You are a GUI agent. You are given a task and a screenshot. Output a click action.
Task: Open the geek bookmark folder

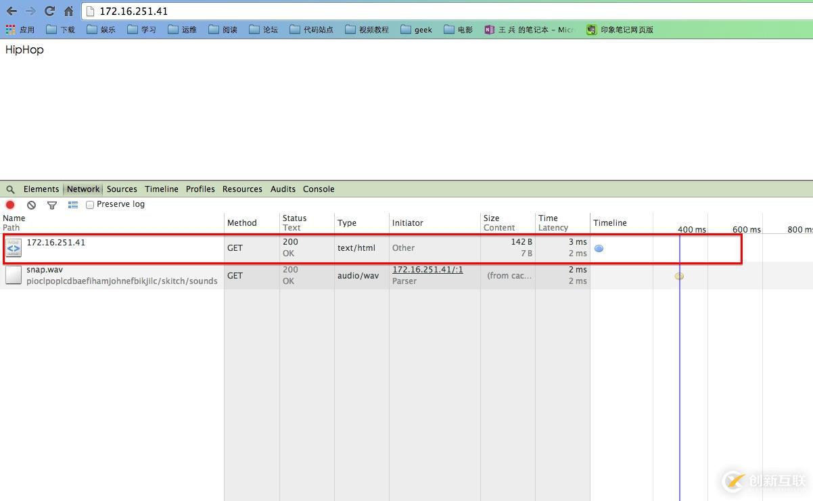click(x=417, y=30)
